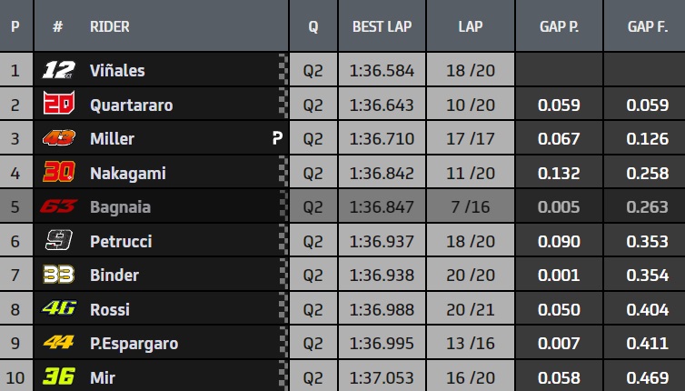Sort by the GAP F. column header

point(649,26)
